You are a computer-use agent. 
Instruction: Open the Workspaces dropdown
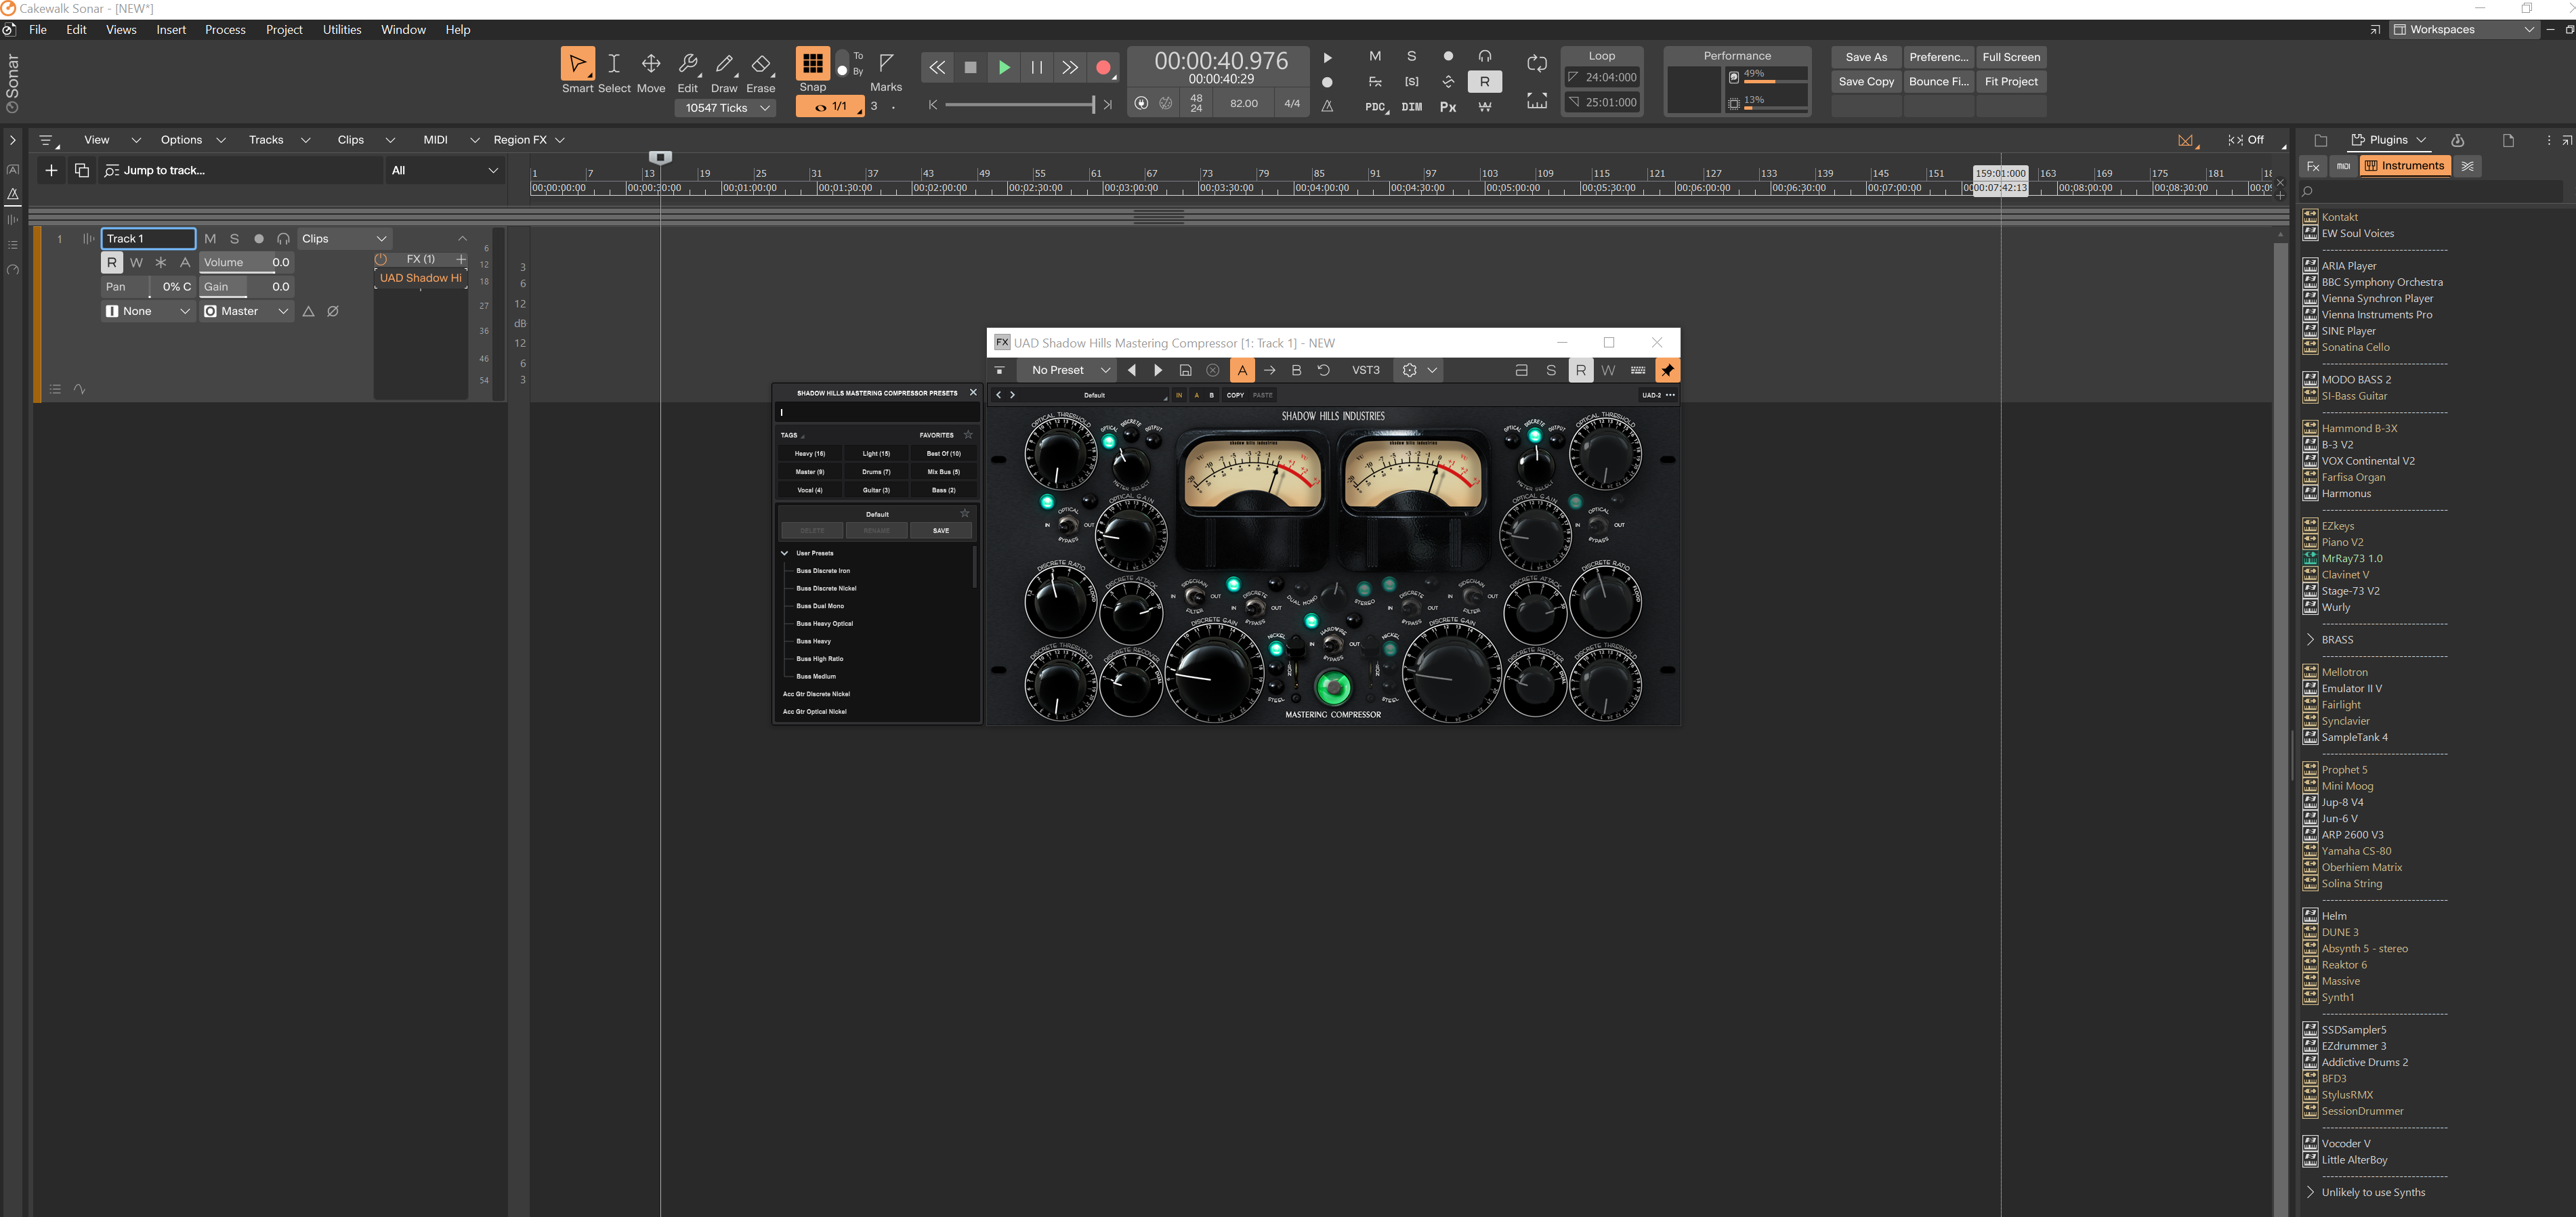pos(2465,30)
